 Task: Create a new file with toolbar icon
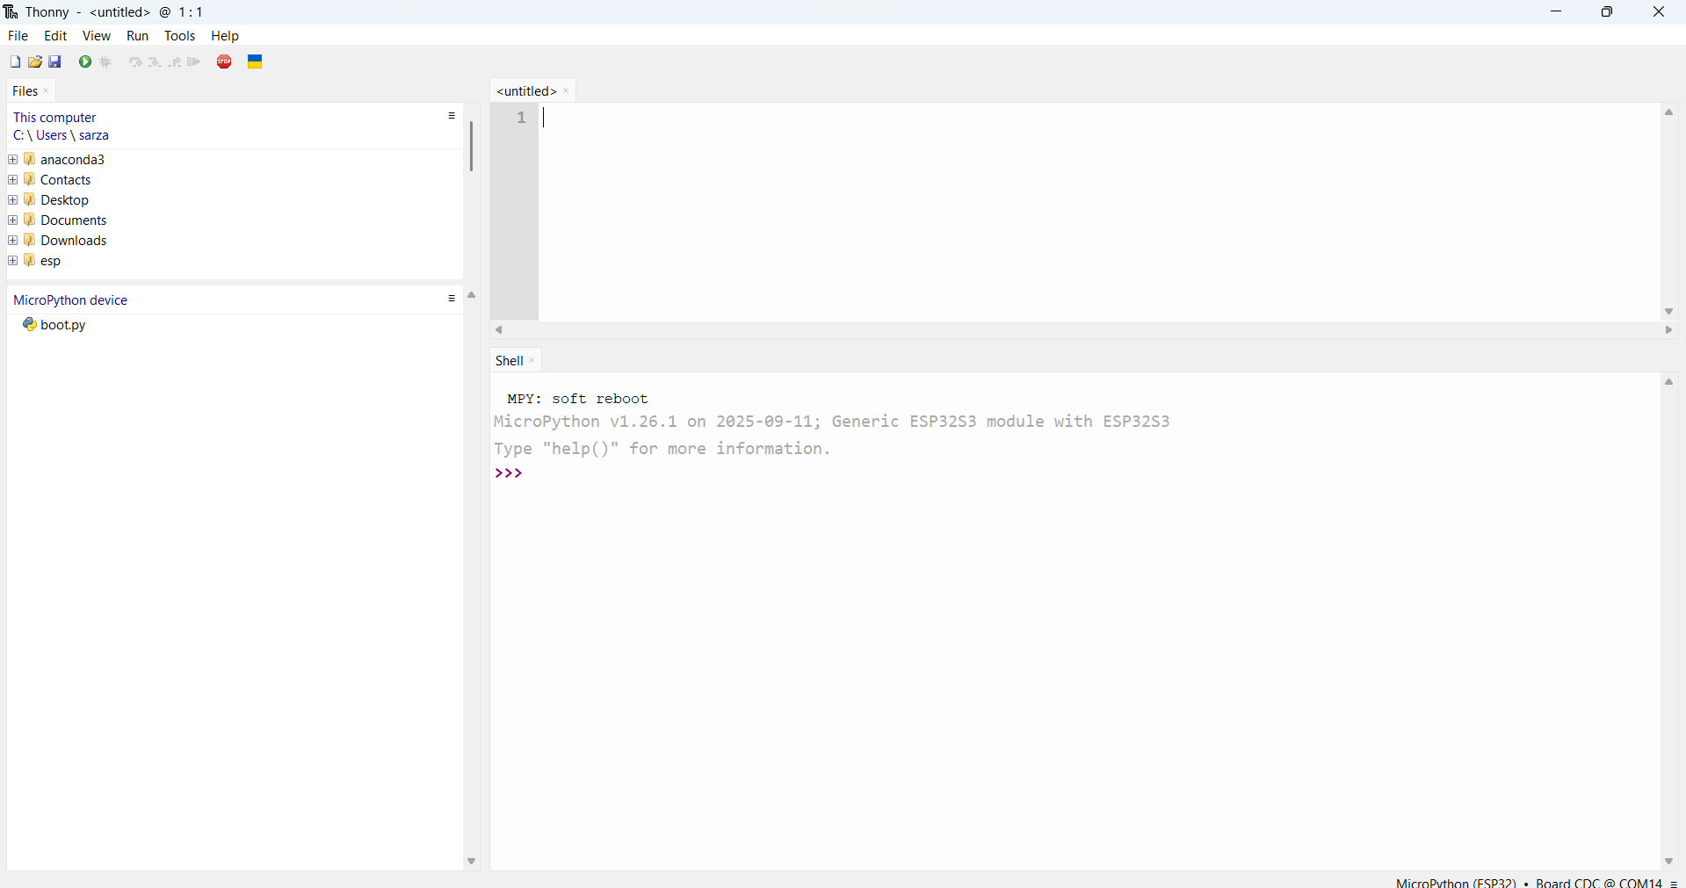click(x=15, y=61)
